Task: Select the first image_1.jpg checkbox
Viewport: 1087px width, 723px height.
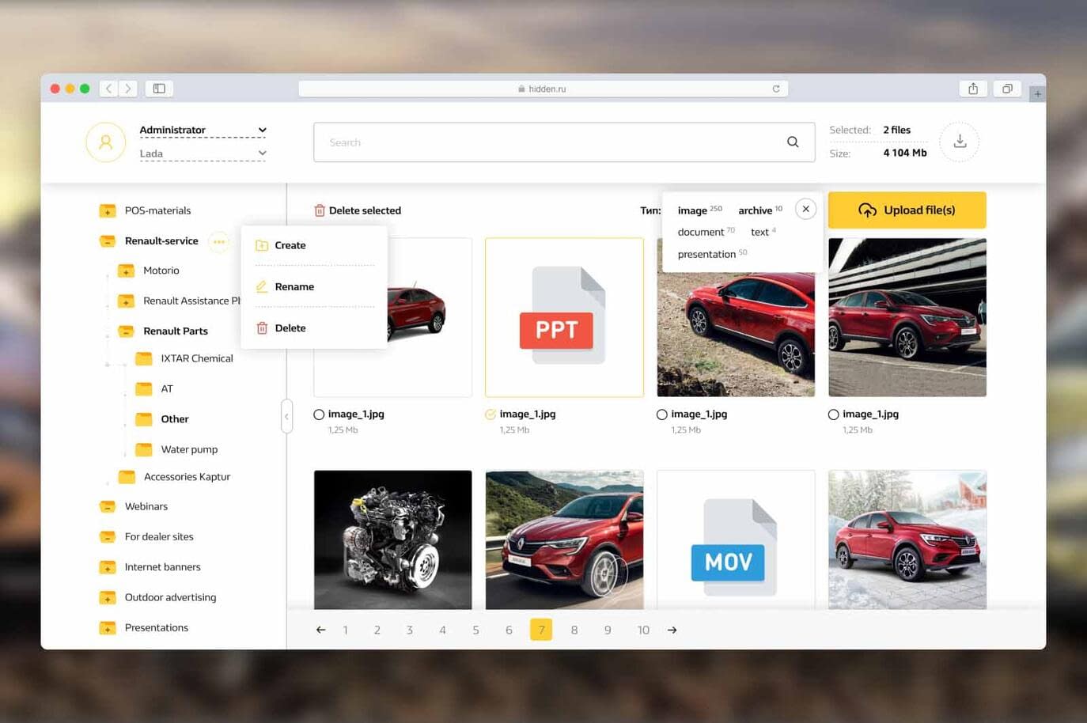Action: pyautogui.click(x=319, y=414)
